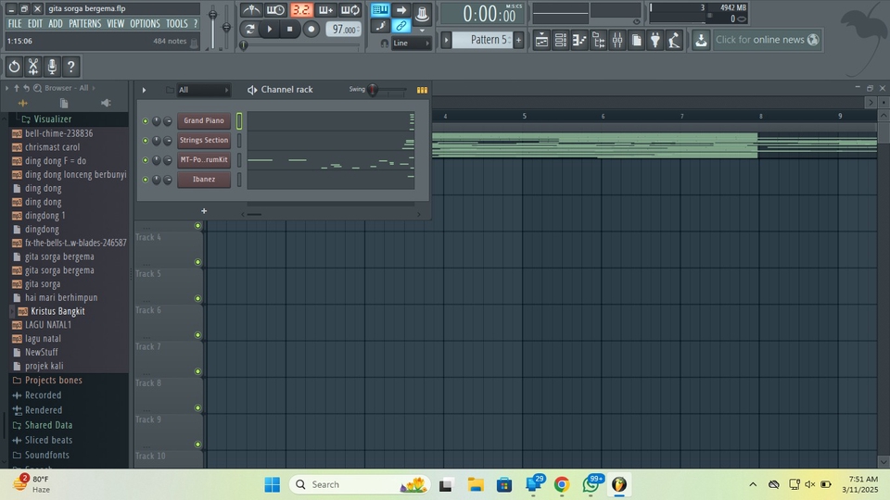
Task: Select the MT-Po..rumKit channel button
Action: [204, 160]
